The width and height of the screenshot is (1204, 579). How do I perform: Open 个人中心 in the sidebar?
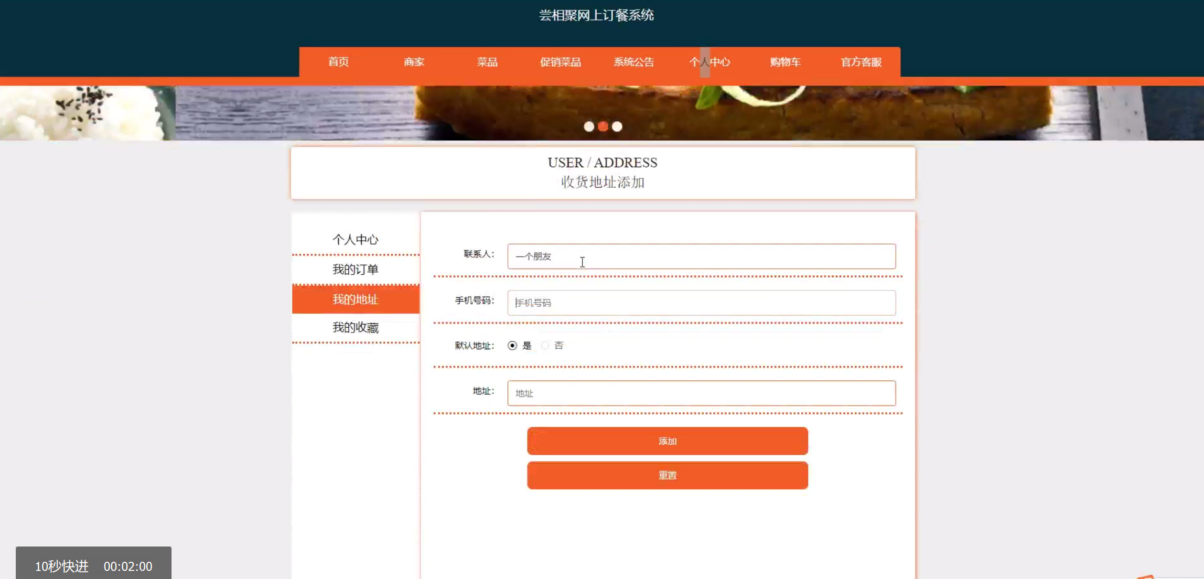[355, 239]
